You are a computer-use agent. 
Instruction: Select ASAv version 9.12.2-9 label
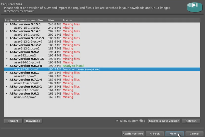click(27, 38)
